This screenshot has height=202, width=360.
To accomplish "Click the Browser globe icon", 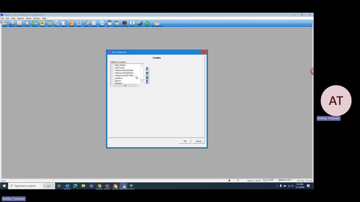I will coord(139,23).
